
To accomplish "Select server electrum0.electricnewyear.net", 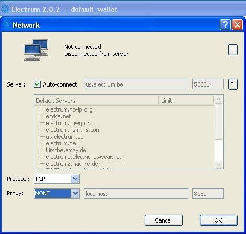I will coord(84,157).
